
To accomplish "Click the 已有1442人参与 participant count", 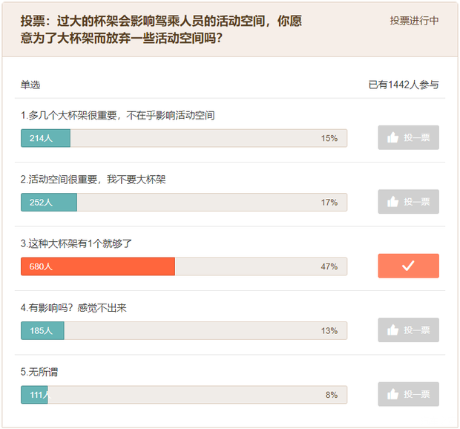I will pos(404,85).
